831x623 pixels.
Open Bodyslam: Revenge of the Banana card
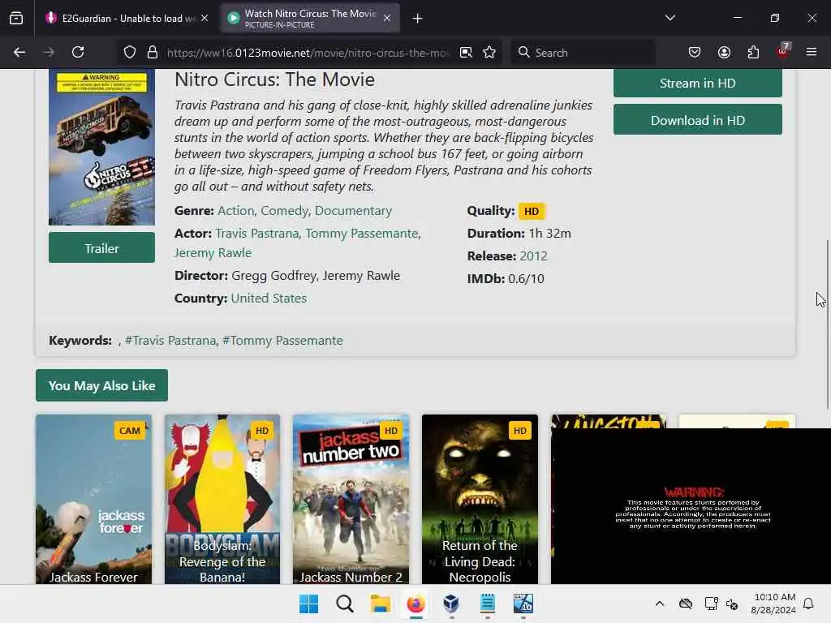click(222, 499)
